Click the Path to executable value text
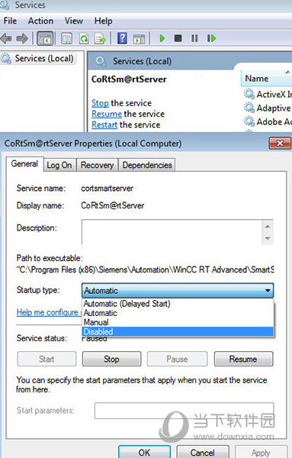This screenshot has height=458, width=292. 146,269
